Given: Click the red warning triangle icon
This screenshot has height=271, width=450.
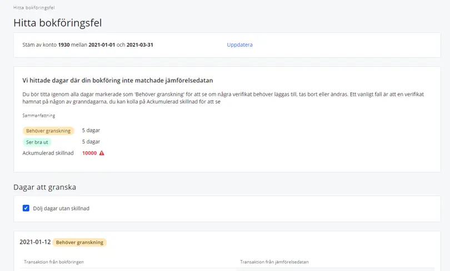Looking at the screenshot, I should point(102,153).
